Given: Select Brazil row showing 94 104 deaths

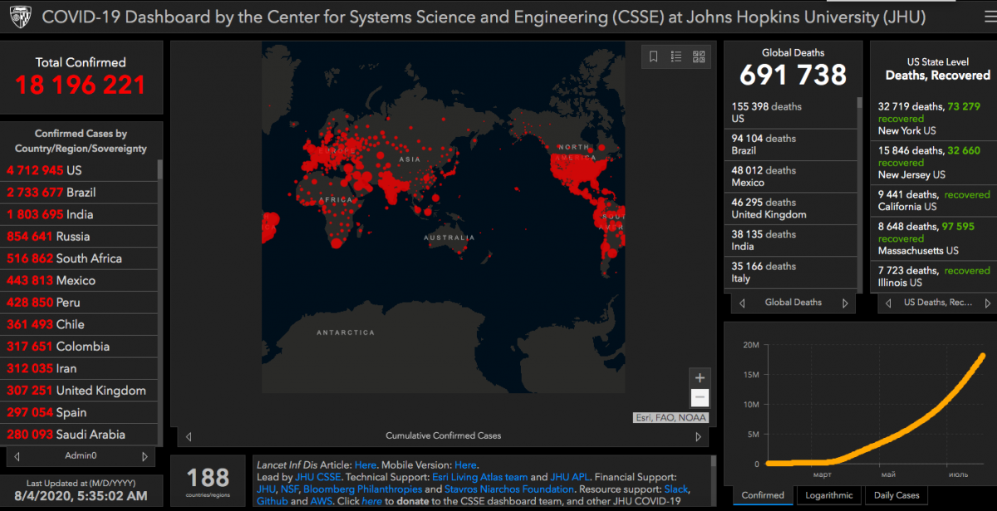Looking at the screenshot, I should click(x=792, y=145).
